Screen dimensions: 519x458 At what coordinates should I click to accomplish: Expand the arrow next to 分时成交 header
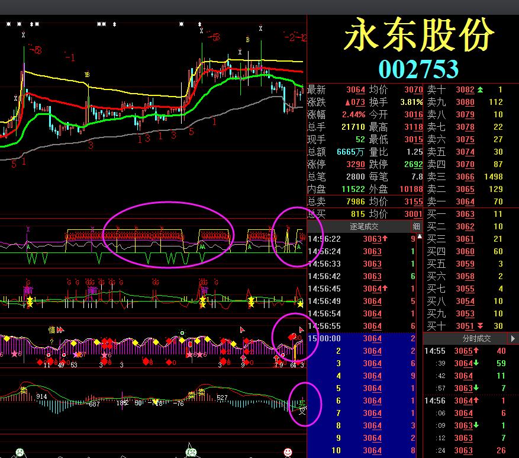(512, 338)
